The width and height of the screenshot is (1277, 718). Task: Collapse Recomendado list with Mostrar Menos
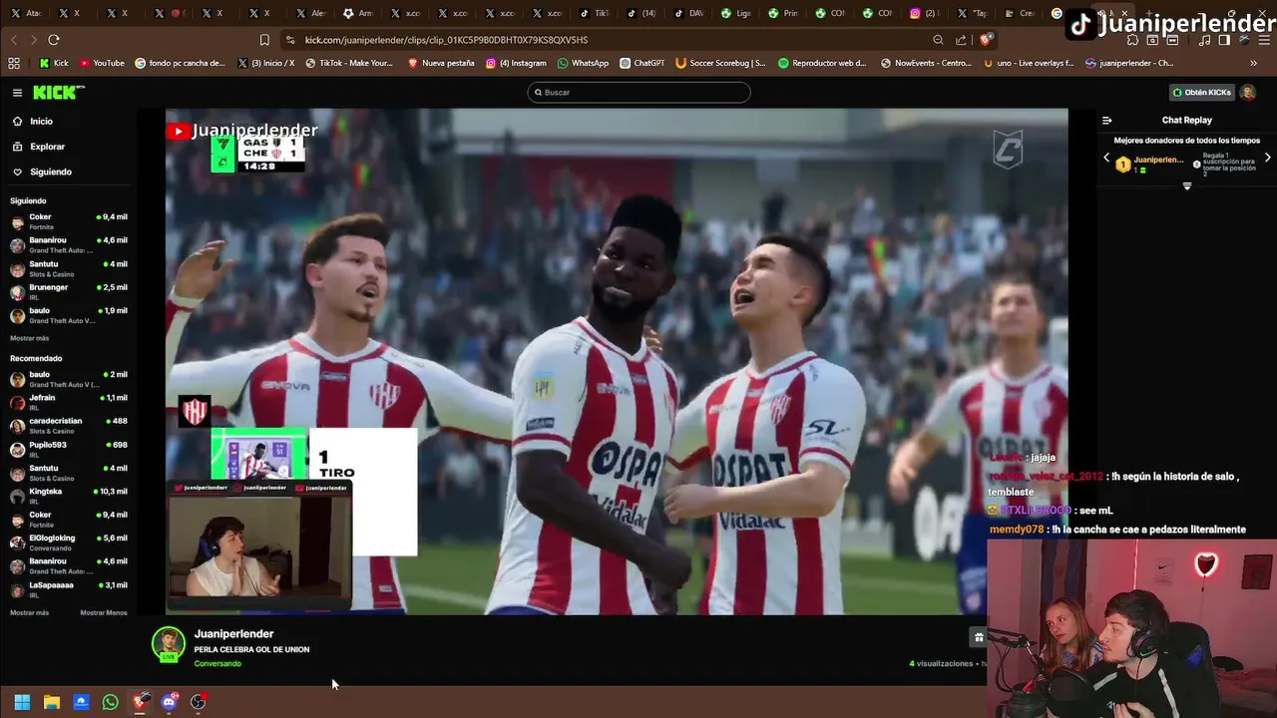click(x=104, y=612)
